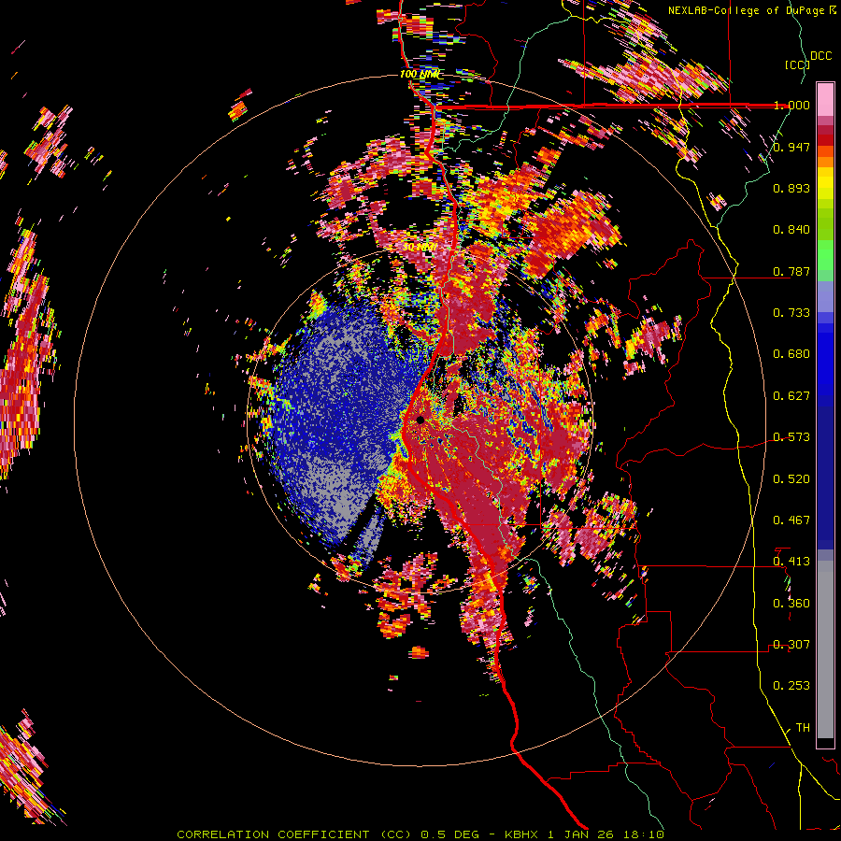Select the 0.573 scale value

point(791,437)
